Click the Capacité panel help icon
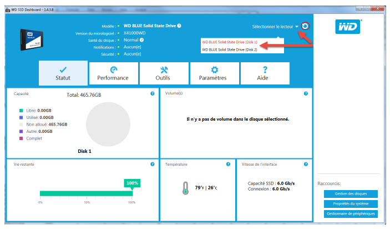 (153, 94)
